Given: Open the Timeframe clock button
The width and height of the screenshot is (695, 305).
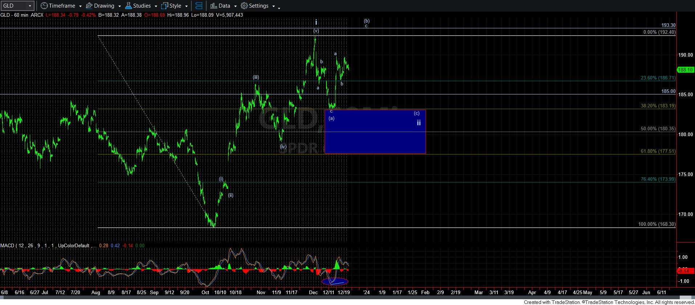Looking at the screenshot, I should coord(58,6).
